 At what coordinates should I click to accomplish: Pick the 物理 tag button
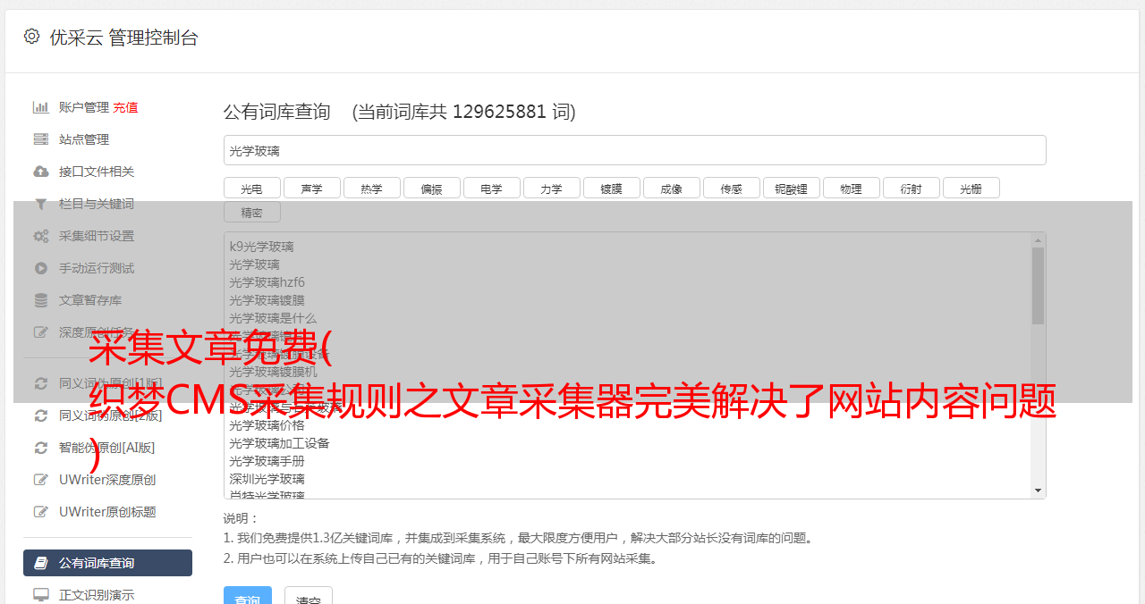(851, 188)
